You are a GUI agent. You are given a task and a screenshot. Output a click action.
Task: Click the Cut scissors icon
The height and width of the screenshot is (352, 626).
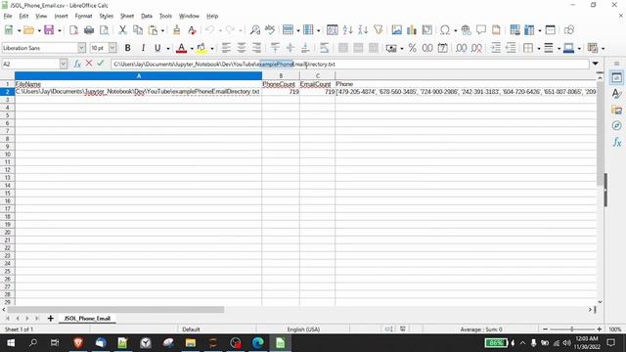pos(122,30)
